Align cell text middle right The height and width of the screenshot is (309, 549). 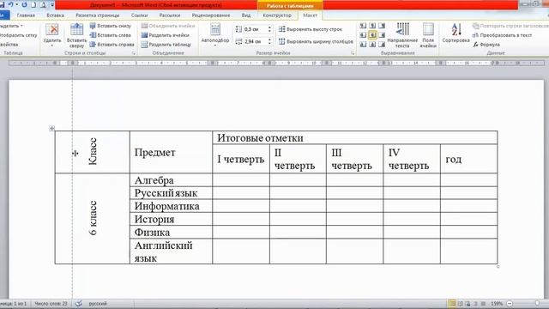[x=382, y=35]
